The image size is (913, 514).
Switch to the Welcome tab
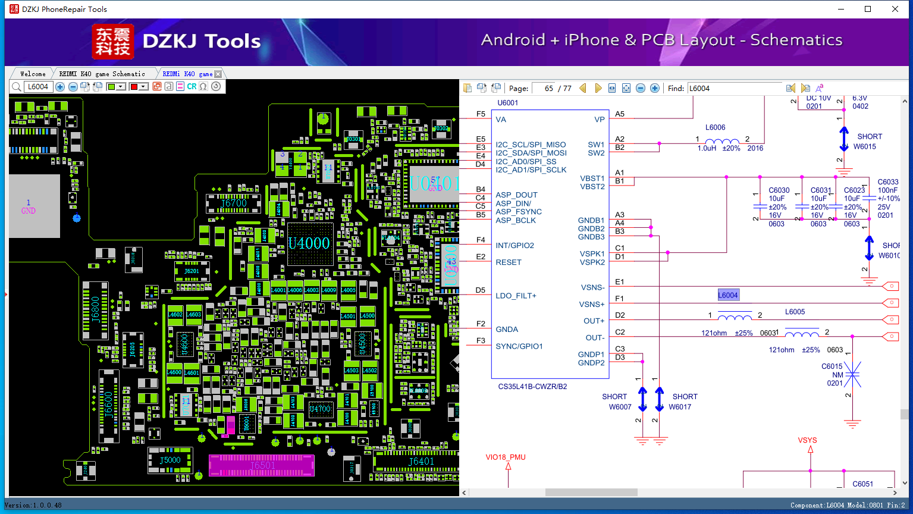(33, 74)
